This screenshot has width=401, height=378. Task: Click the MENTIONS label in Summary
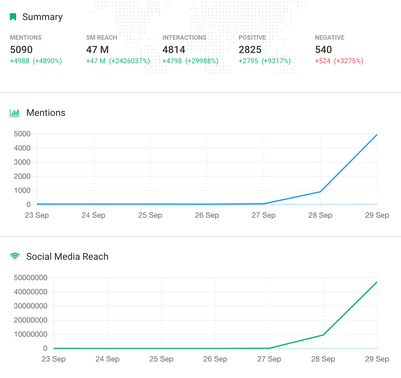click(x=26, y=38)
